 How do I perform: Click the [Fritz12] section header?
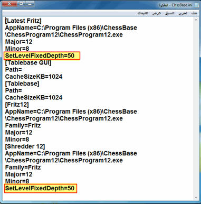point(17,105)
